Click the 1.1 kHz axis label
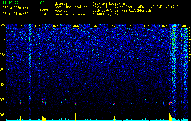 [2, 39]
